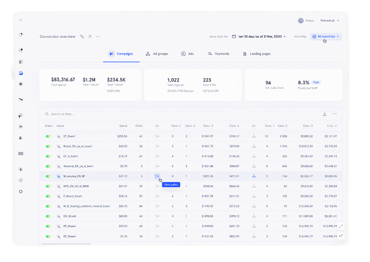Expand the Fintrack.uk account dropdown

coord(329,20)
